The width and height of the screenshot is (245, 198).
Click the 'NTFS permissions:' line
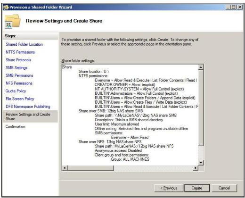93,76
